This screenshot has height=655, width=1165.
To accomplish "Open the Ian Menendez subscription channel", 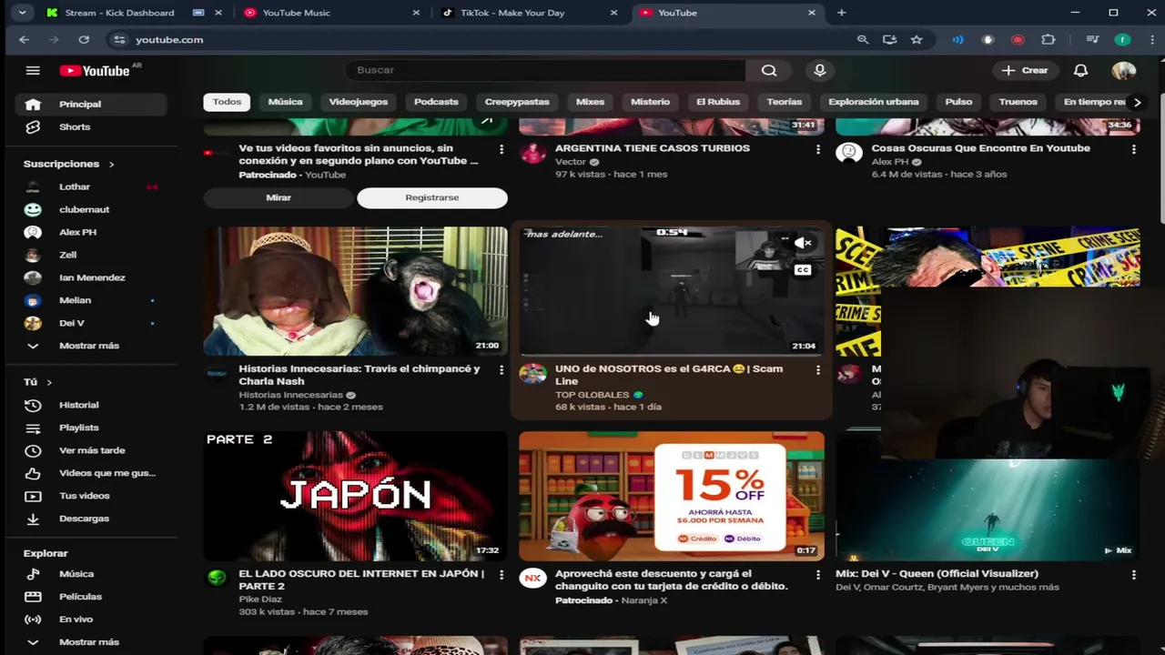I will pos(91,277).
